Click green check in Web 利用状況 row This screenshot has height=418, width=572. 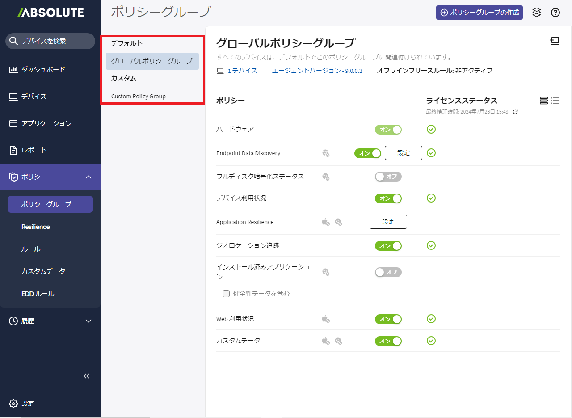pos(431,319)
